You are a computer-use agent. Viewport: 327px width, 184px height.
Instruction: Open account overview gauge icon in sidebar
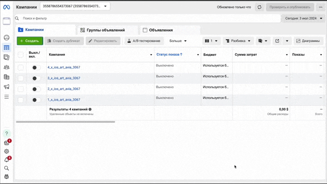pyautogui.click(x=7, y=37)
